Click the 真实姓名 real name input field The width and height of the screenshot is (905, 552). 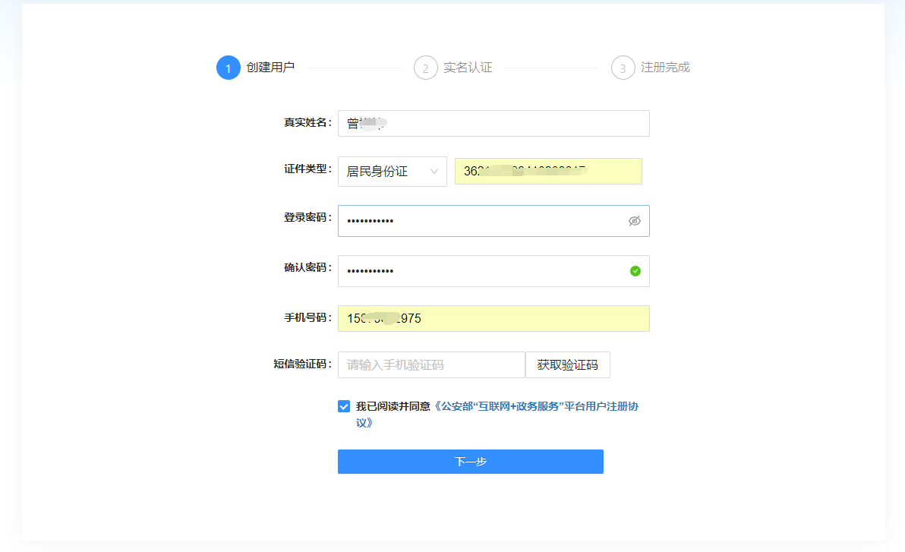(x=493, y=123)
